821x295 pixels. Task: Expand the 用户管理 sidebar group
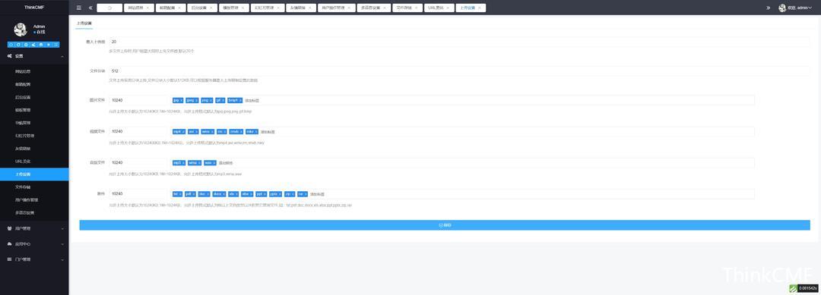pyautogui.click(x=34, y=228)
